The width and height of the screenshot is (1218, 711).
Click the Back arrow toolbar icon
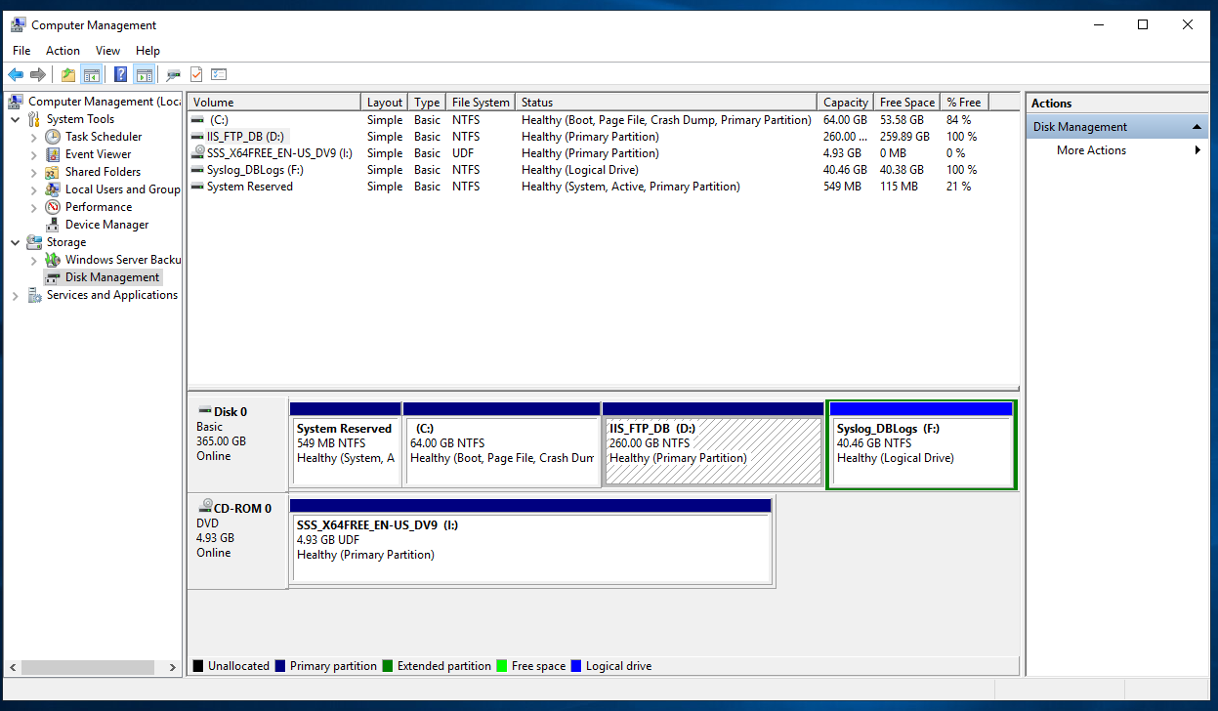pos(16,74)
